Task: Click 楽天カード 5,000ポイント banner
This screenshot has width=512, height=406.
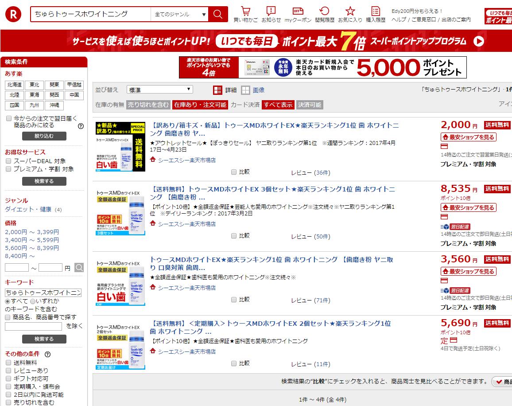Action: pos(322,67)
